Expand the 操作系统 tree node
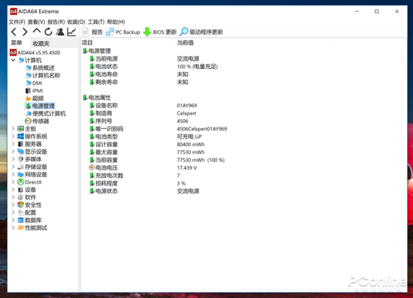 tap(14, 137)
